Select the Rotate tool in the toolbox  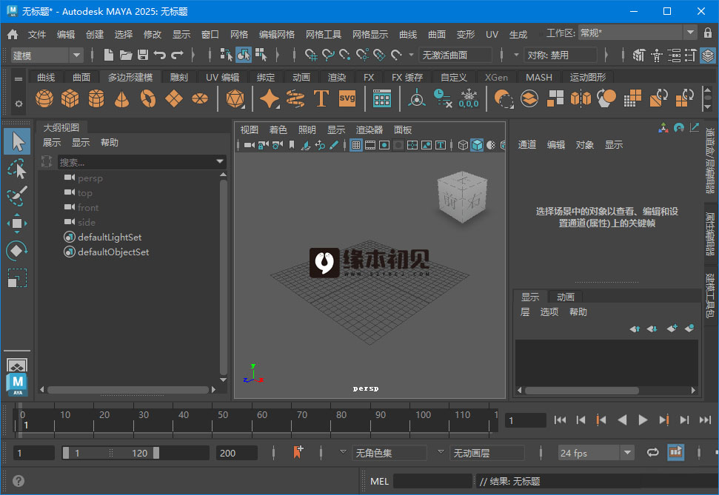17,251
